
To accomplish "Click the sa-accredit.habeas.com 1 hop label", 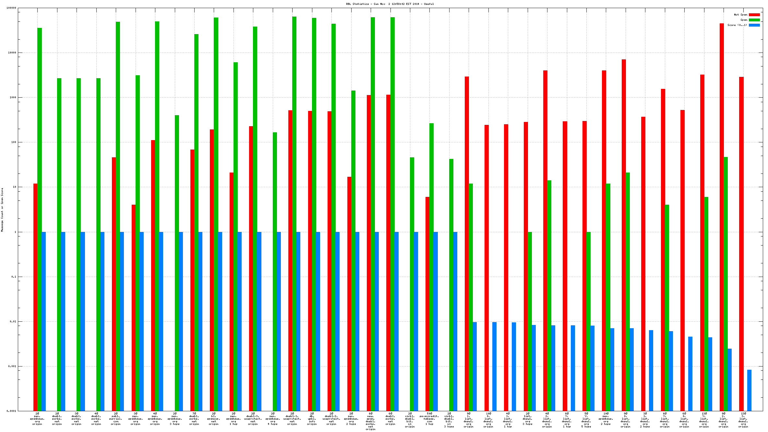I will [429, 419].
